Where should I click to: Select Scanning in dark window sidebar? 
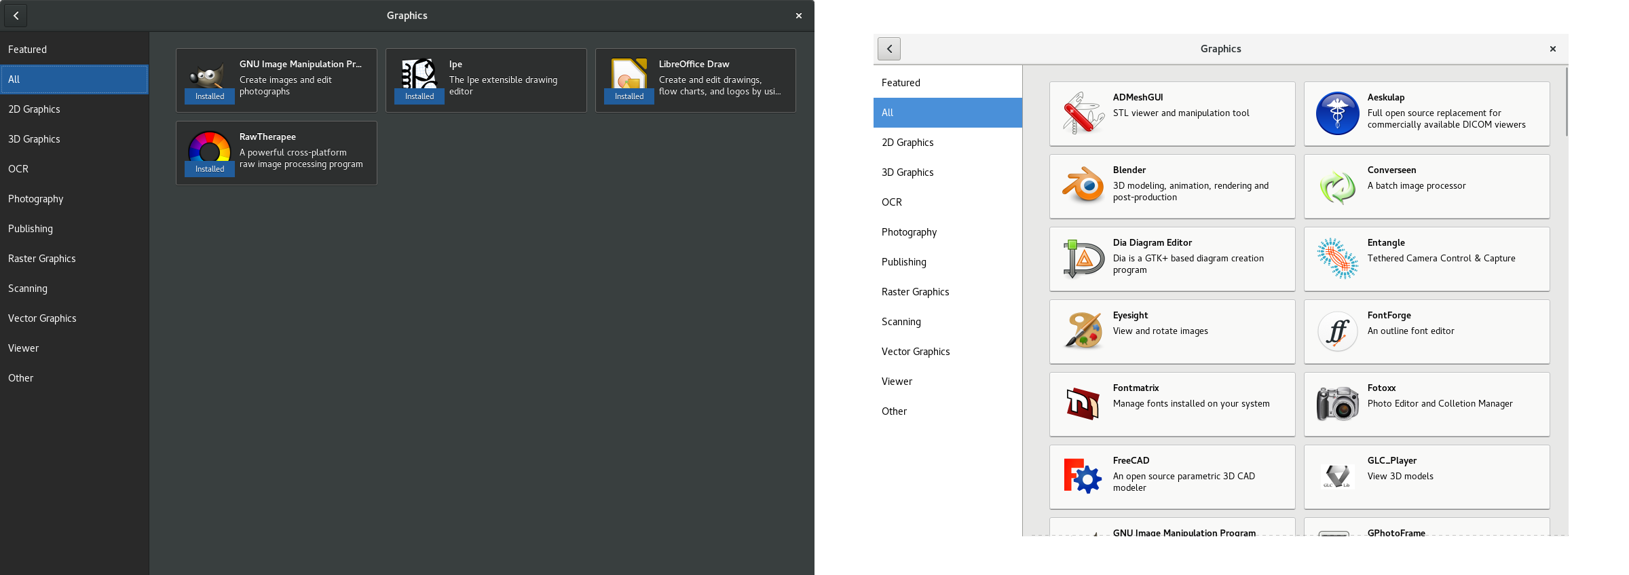pos(75,289)
